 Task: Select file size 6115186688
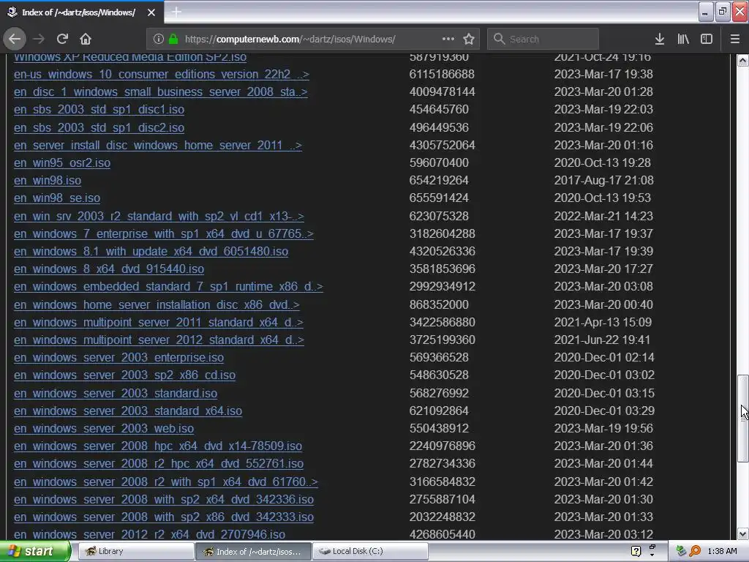point(442,74)
